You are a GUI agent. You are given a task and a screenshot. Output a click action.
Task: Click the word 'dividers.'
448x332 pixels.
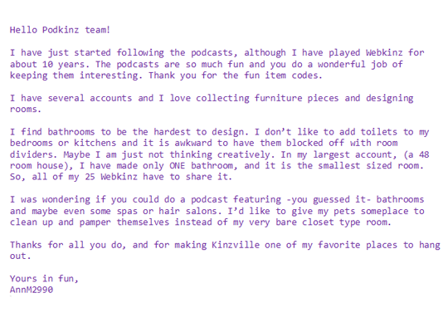[x=33, y=154]
